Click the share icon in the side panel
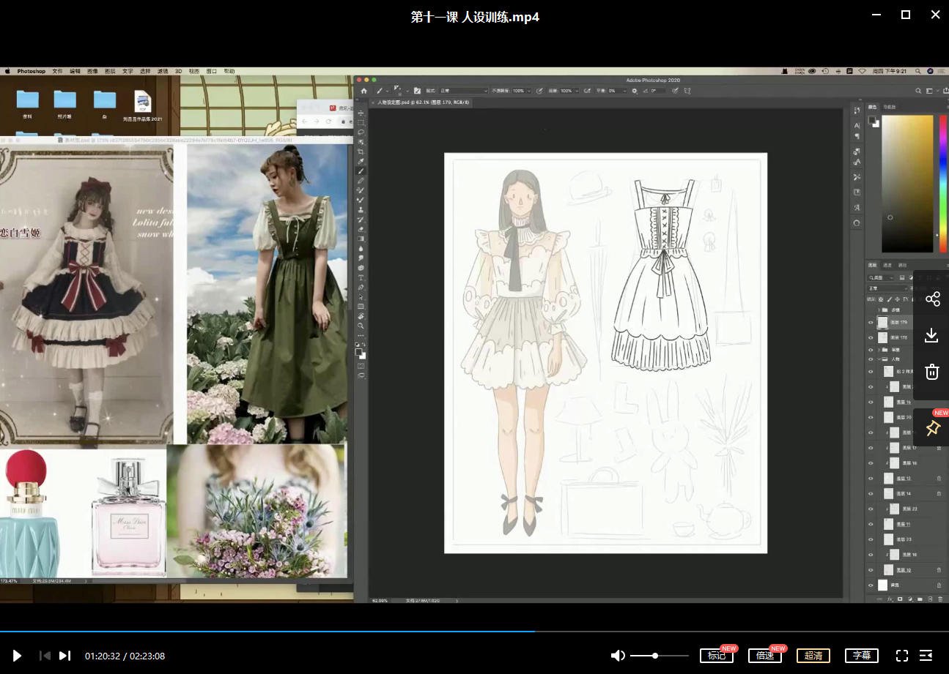 coord(932,299)
